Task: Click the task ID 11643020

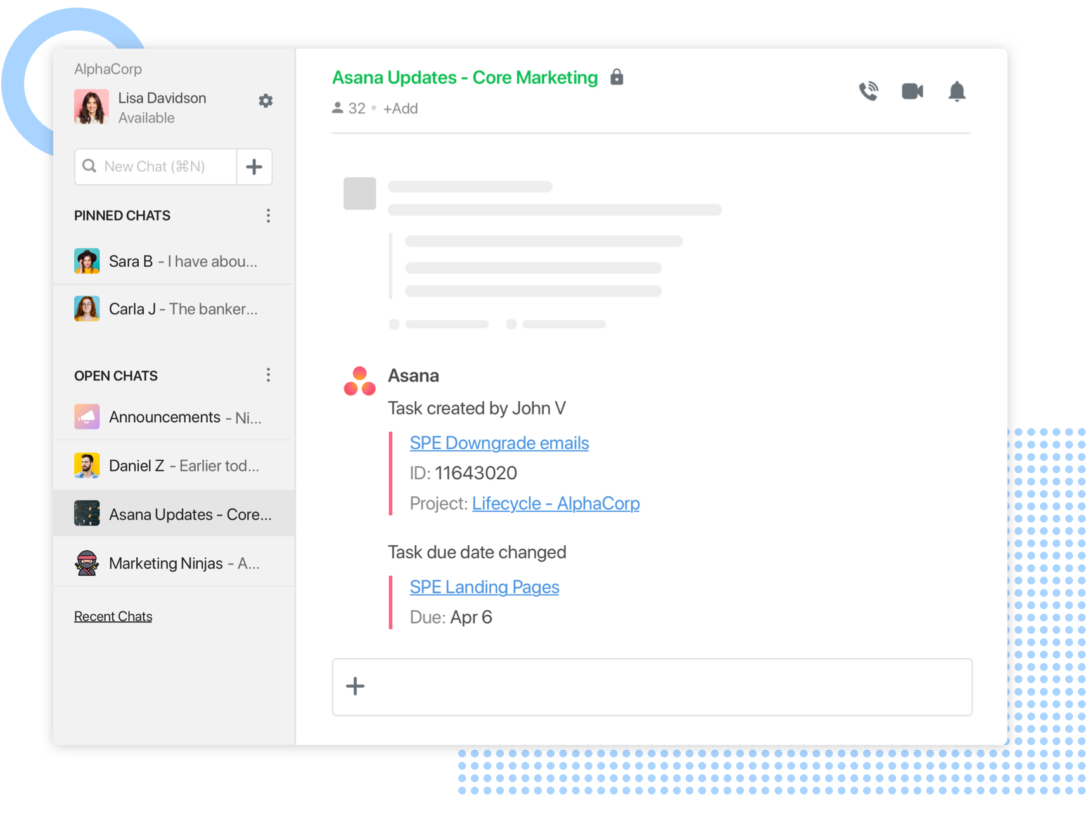Action: (x=476, y=473)
